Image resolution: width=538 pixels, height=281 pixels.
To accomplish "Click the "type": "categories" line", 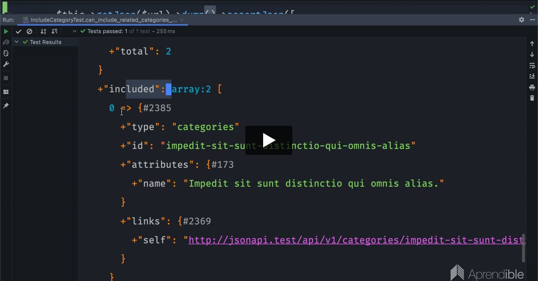I will (x=180, y=127).
